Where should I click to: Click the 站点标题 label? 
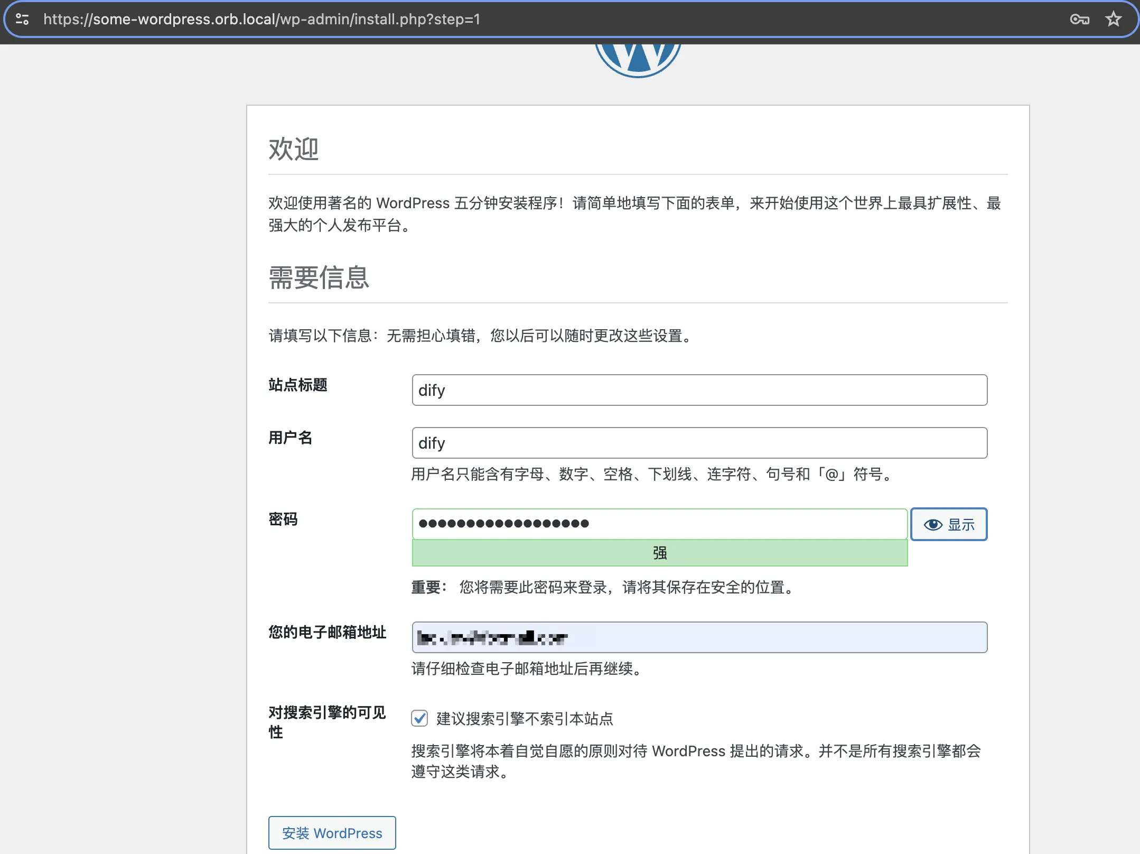[x=298, y=385]
